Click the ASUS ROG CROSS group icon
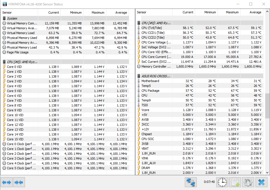This screenshot has width=270, height=190. pos(139,76)
